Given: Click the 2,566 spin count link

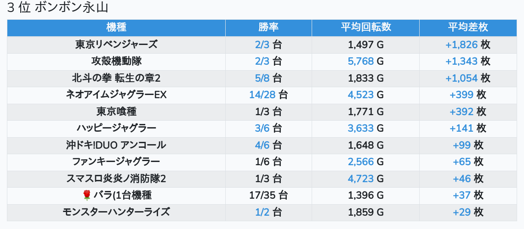Looking at the screenshot, I should coord(361,162).
